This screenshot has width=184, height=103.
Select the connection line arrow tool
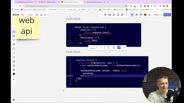14,53
